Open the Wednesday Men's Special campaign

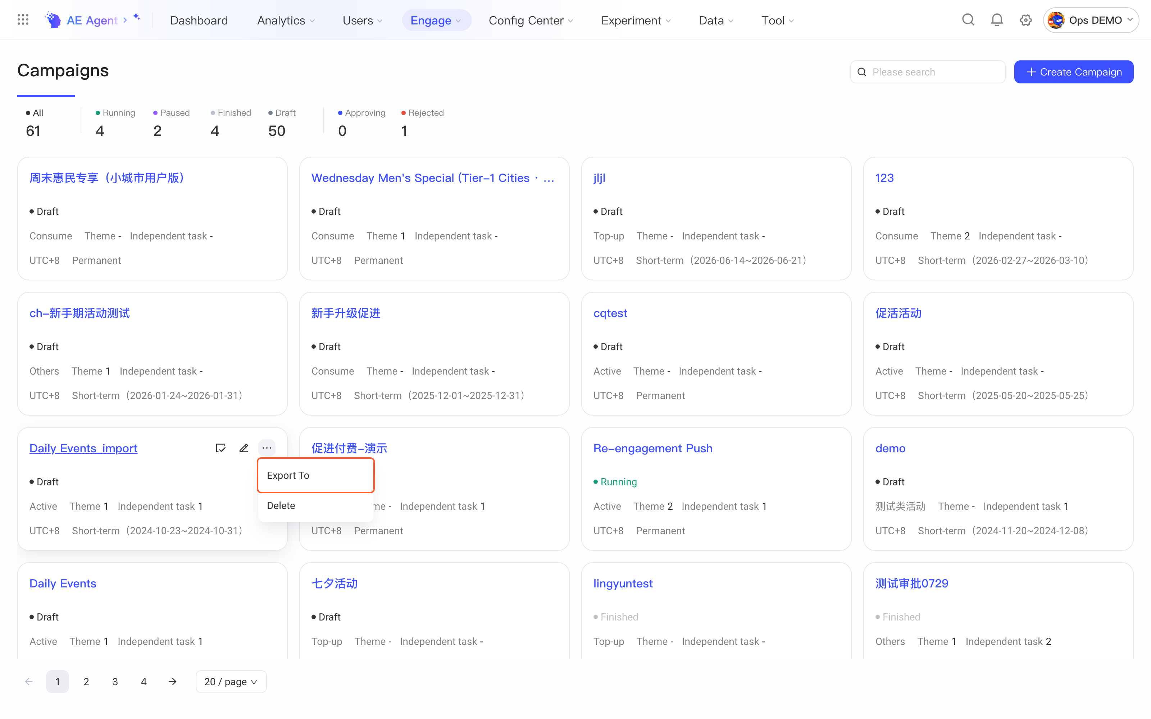[433, 178]
